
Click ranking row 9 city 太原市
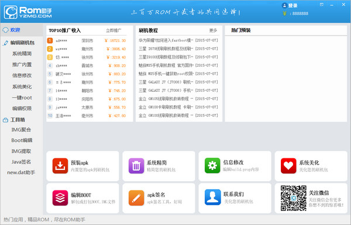click(87, 108)
